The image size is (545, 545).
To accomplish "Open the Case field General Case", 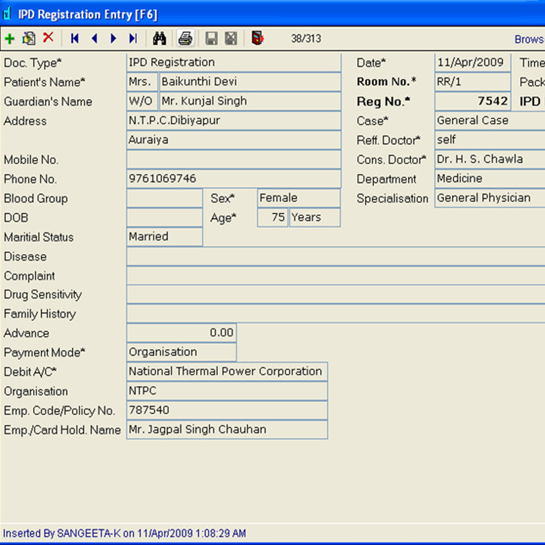I will tap(490, 120).
